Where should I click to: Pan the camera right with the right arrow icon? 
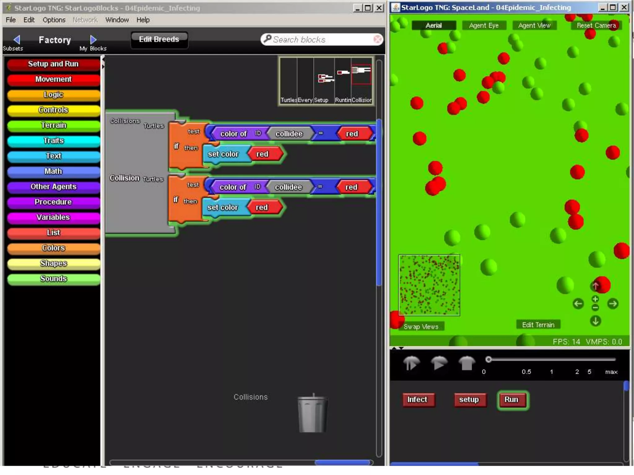(x=613, y=304)
